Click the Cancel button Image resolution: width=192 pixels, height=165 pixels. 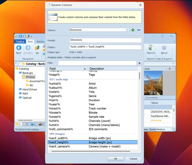[x=133, y=159]
